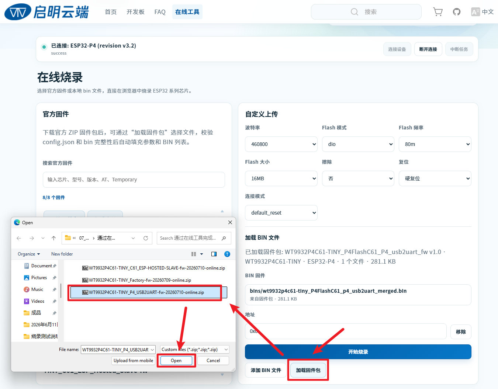Toggle the preview pane icon
The height and width of the screenshot is (389, 498).
tap(214, 254)
